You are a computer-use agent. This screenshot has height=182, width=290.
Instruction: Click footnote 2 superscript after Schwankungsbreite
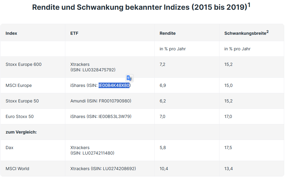coord(267,32)
